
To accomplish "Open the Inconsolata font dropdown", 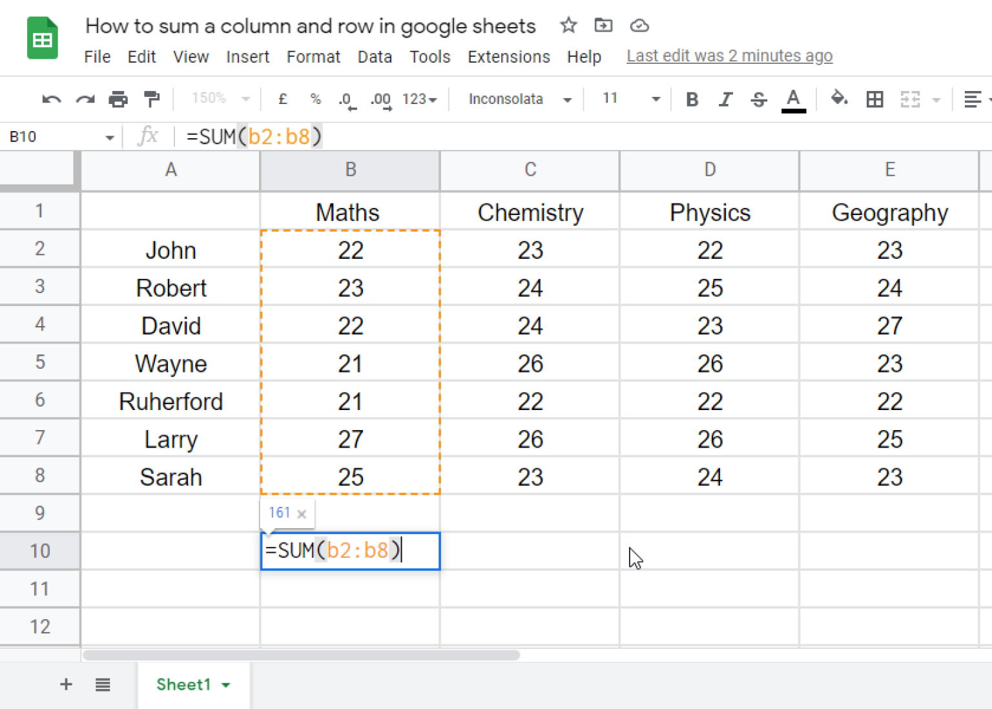I will pos(520,99).
